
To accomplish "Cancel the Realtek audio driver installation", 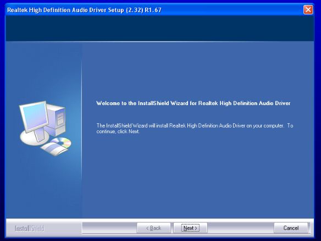I will point(291,228).
